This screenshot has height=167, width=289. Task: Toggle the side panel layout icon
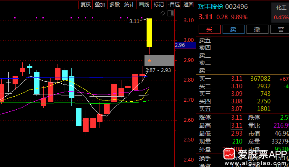point(171,13)
